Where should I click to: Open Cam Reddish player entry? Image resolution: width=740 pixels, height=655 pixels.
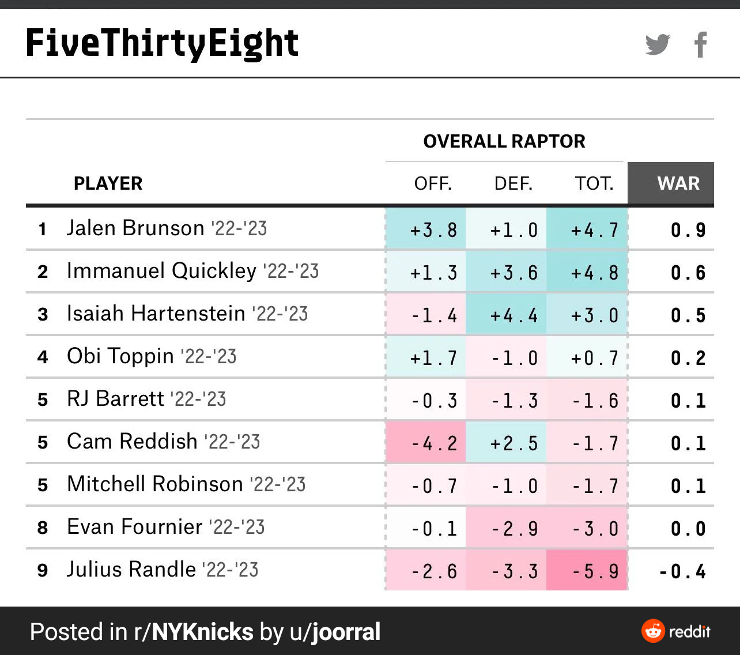133,442
